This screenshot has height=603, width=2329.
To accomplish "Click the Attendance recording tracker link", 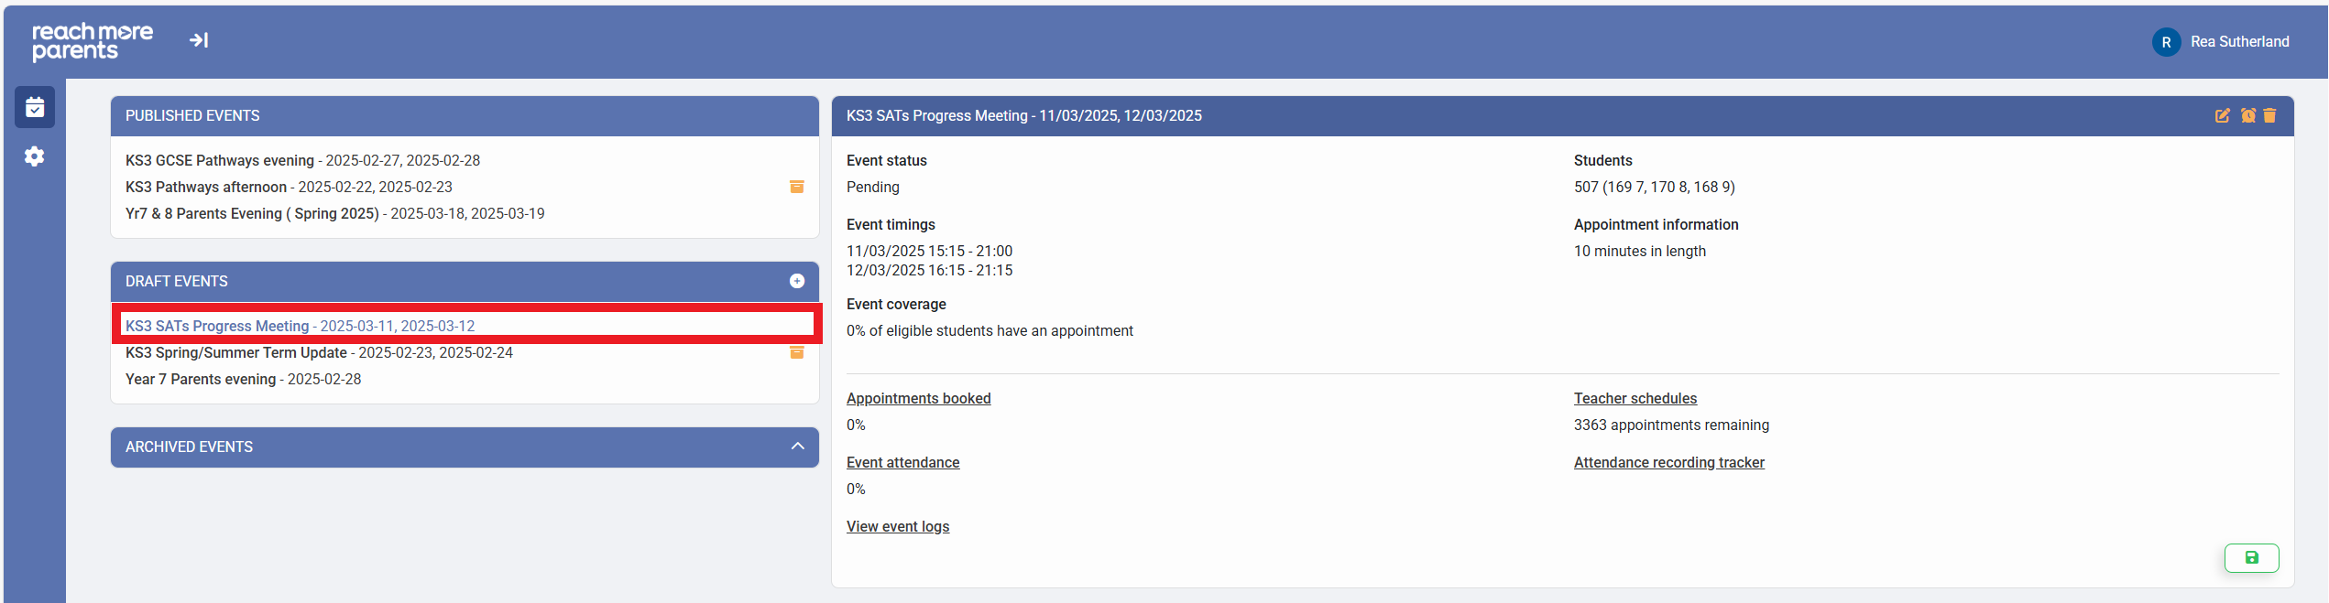I will pos(1668,462).
